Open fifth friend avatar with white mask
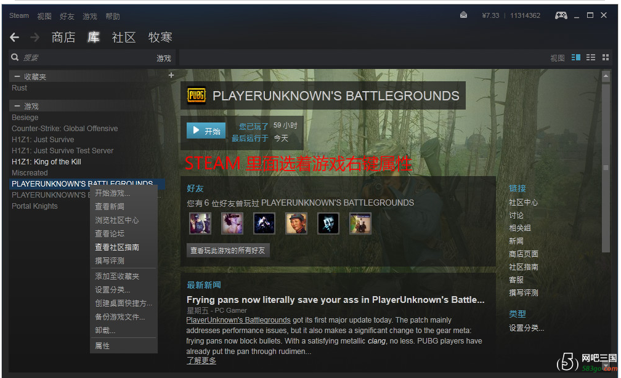 [328, 223]
